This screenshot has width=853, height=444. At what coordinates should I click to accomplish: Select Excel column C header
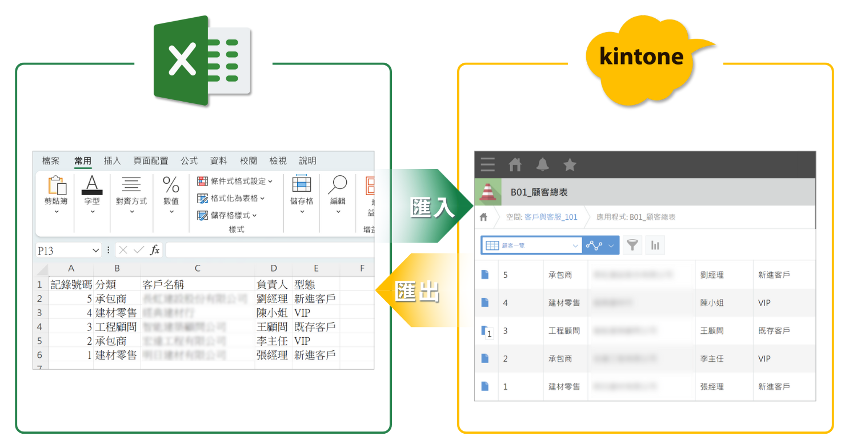198,268
